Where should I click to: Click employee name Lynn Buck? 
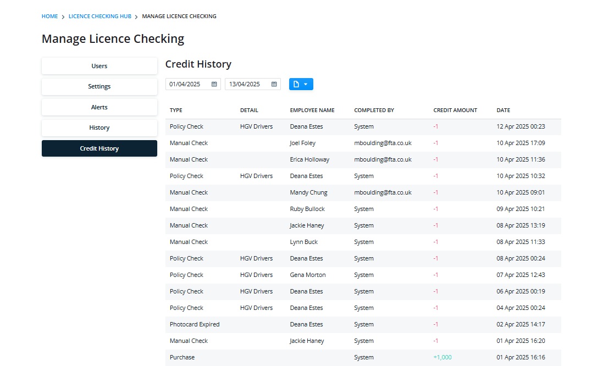coord(304,242)
